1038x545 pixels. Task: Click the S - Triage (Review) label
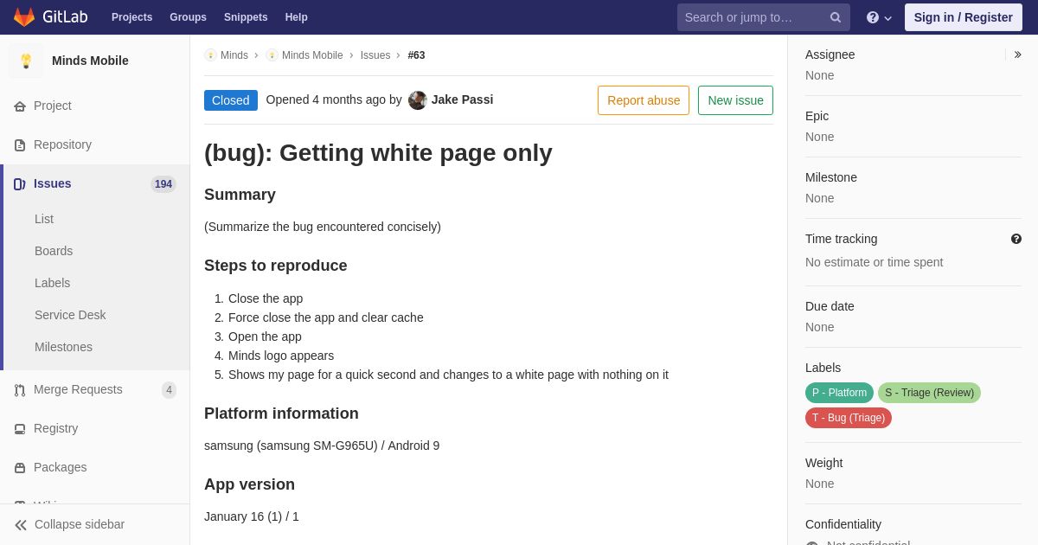pos(929,393)
